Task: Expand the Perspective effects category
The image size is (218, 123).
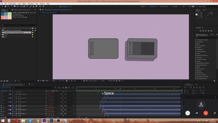Action: coord(196,73)
